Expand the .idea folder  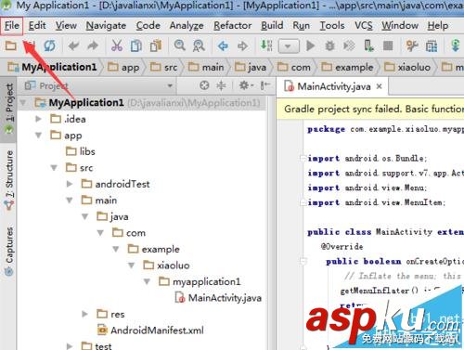[x=38, y=119]
